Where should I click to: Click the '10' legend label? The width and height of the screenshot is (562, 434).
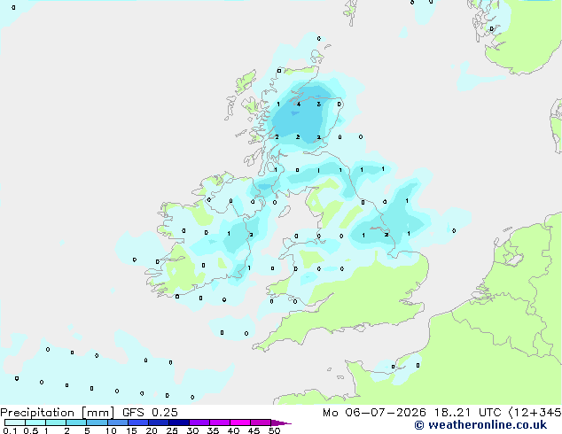click(x=111, y=430)
